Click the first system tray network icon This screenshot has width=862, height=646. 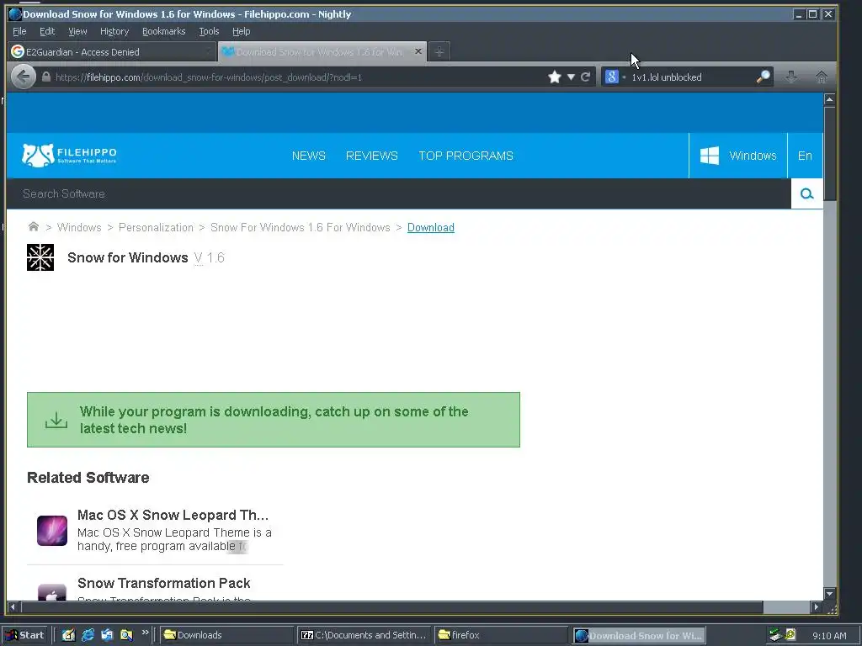point(775,635)
